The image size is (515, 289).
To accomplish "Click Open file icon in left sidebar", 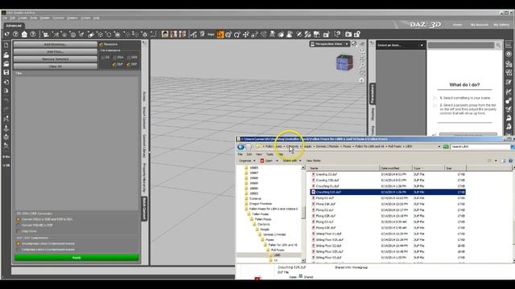I will pyautogui.click(x=6, y=55).
